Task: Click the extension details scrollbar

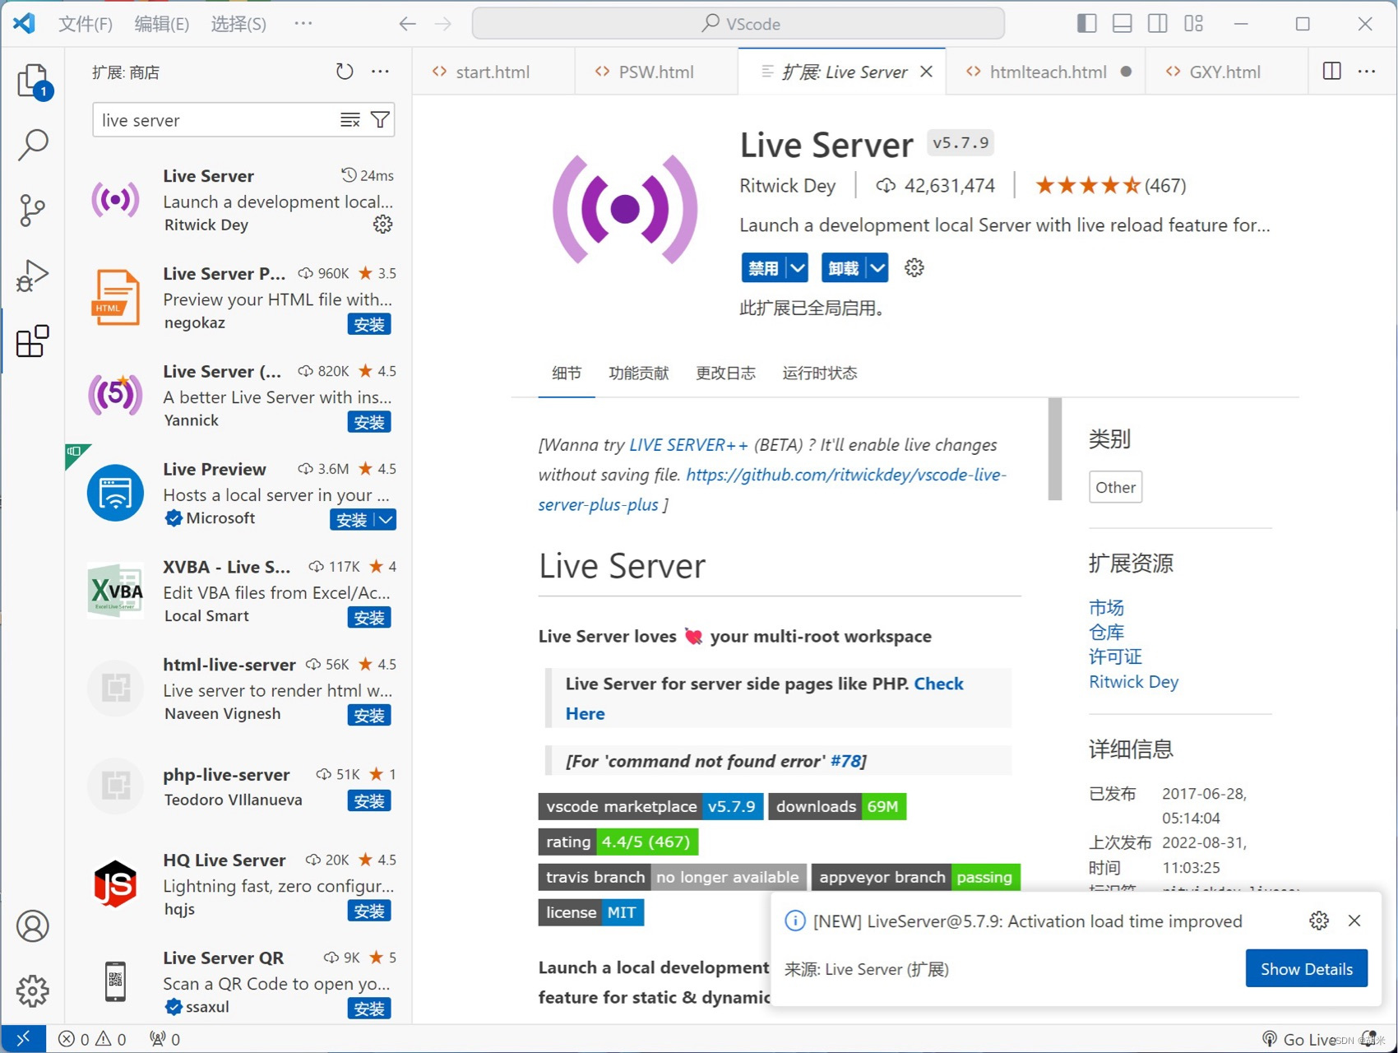Action: point(1055,449)
